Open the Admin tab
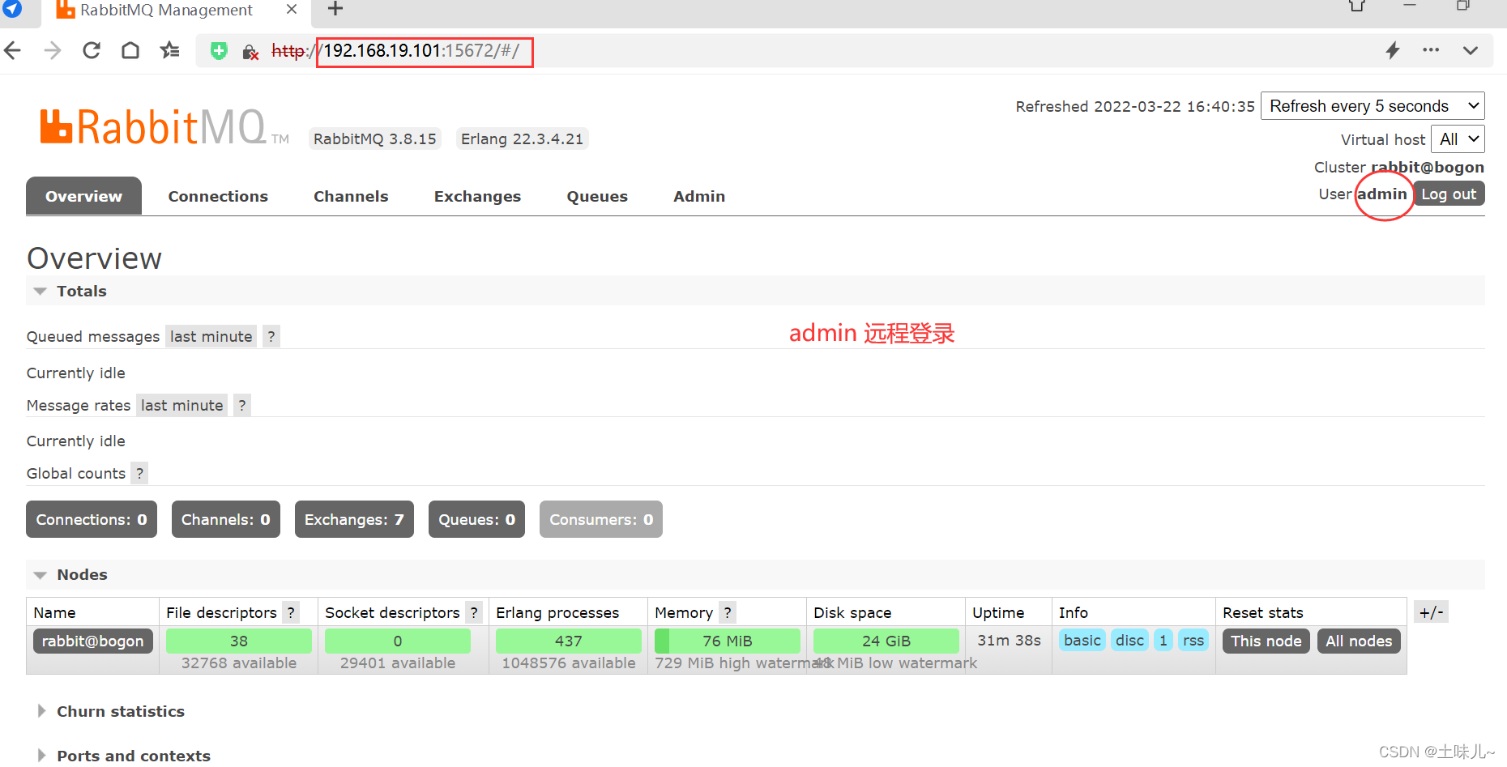The width and height of the screenshot is (1507, 767). click(x=699, y=196)
